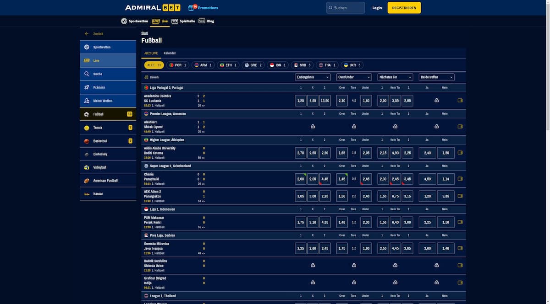The image size is (550, 304).
Task: Open the Live tab in top navigation
Action: click(x=160, y=21)
